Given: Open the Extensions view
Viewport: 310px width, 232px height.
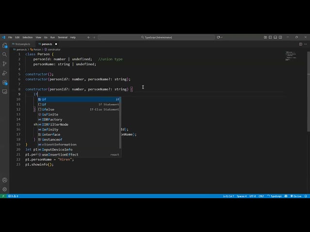Looking at the screenshot, I should [4, 83].
